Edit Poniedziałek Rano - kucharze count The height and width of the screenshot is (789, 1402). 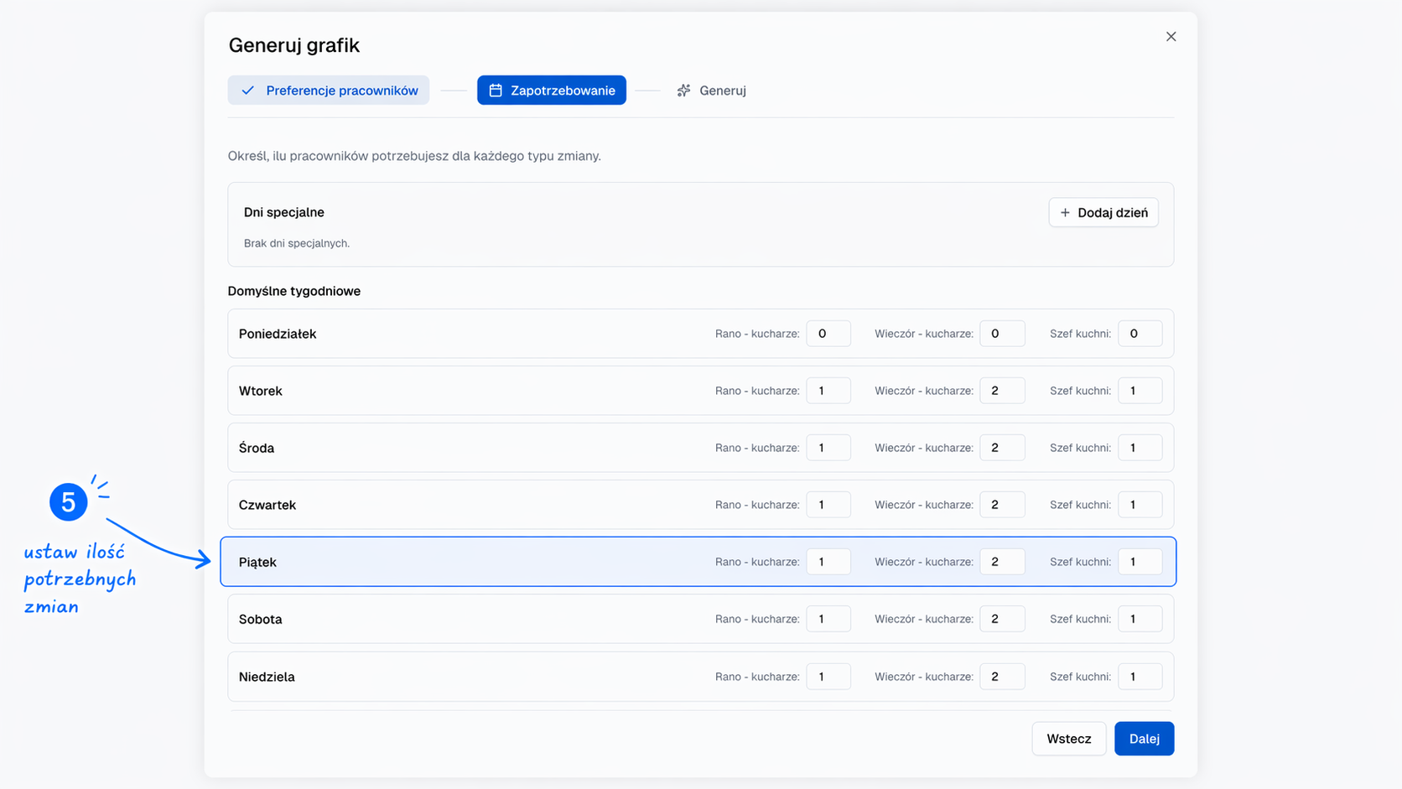tap(828, 334)
